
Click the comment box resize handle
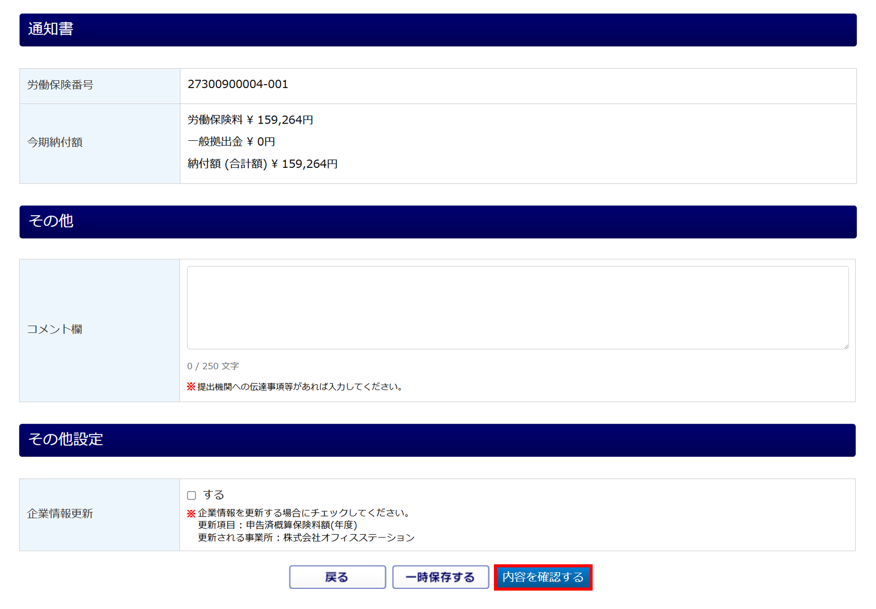click(x=846, y=346)
